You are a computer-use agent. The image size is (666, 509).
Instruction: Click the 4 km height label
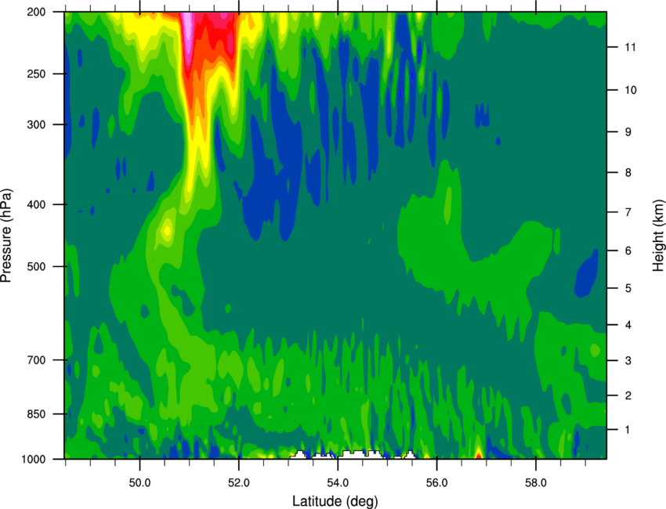(628, 325)
